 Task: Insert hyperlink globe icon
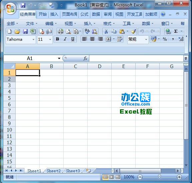pyautogui.click(x=168, y=31)
